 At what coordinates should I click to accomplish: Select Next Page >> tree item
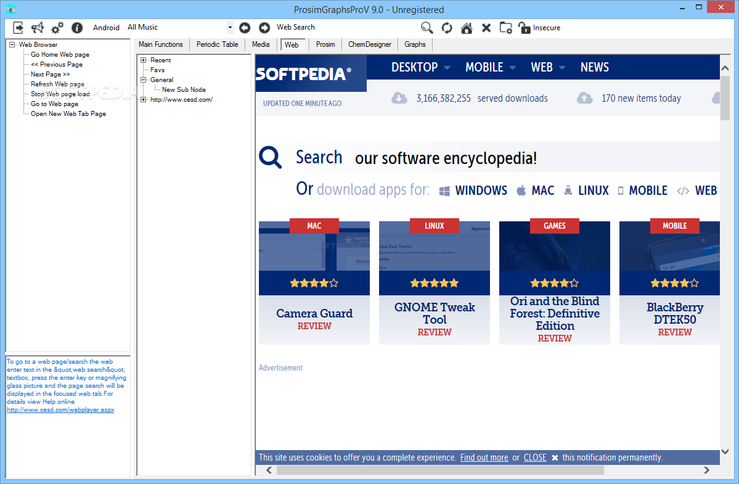(x=51, y=75)
